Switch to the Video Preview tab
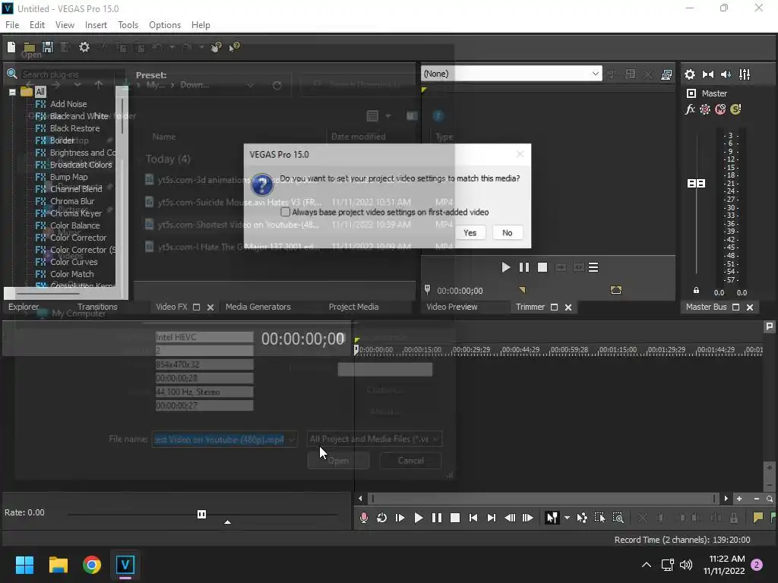Image resolution: width=778 pixels, height=583 pixels. point(451,307)
